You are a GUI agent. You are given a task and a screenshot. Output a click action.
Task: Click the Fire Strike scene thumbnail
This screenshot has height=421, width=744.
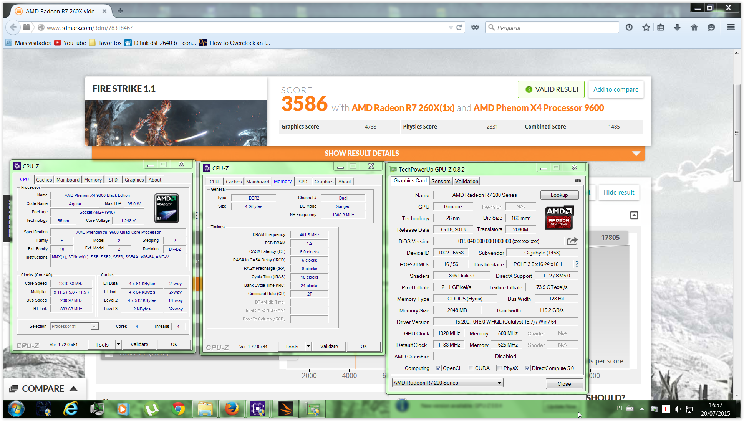pyautogui.click(x=176, y=123)
